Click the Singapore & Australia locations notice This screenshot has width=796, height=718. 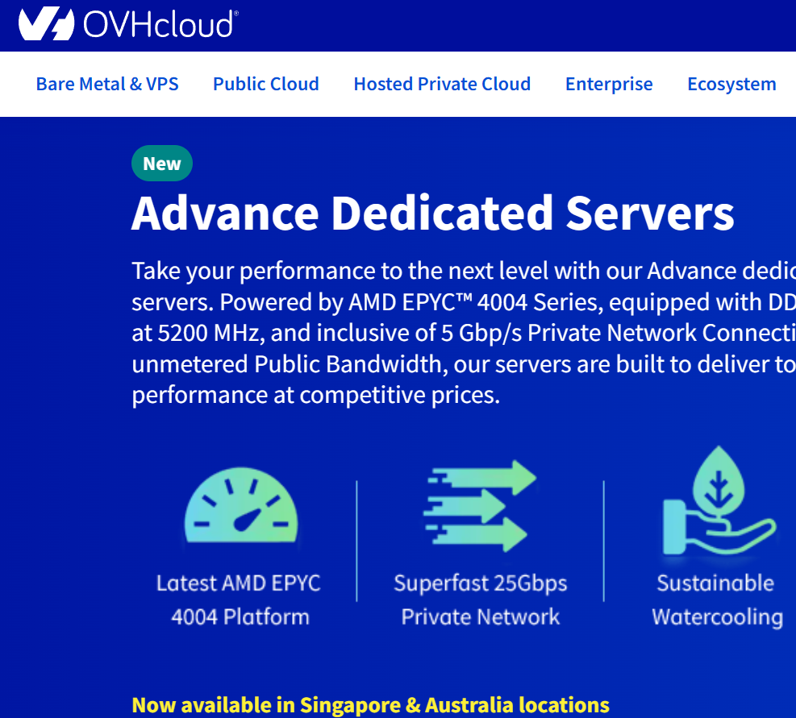tap(371, 705)
